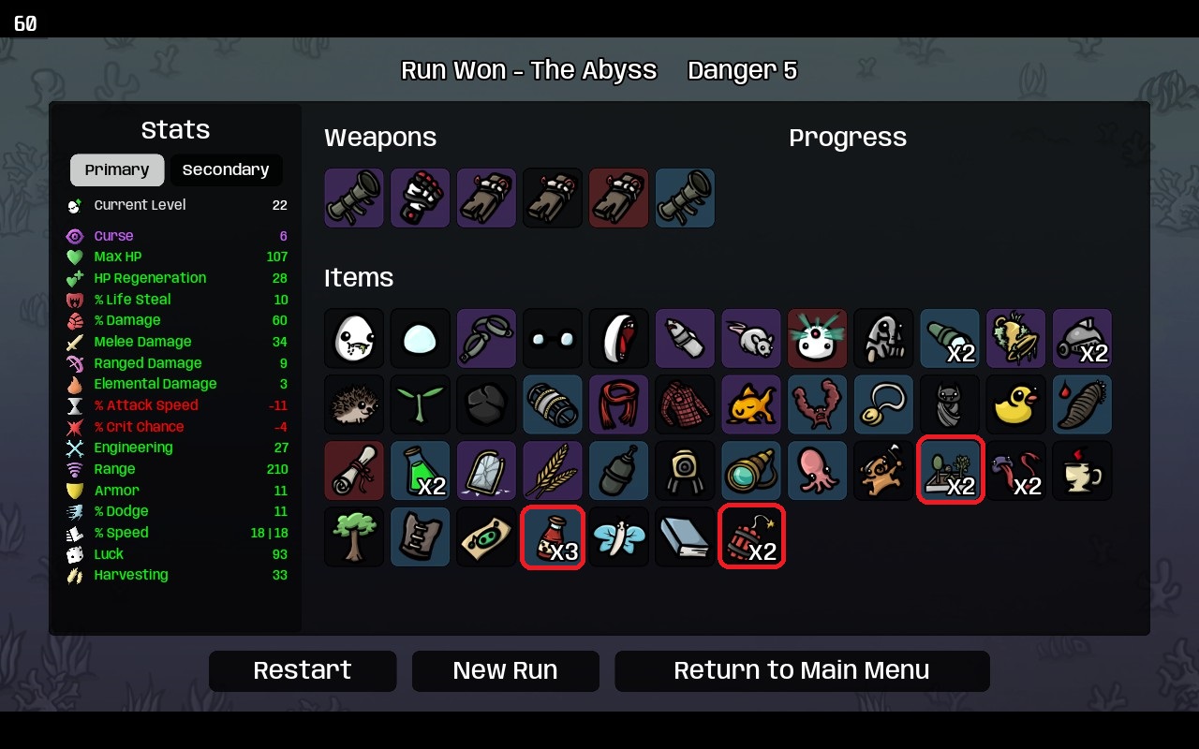Click the Luck stat row

(177, 554)
